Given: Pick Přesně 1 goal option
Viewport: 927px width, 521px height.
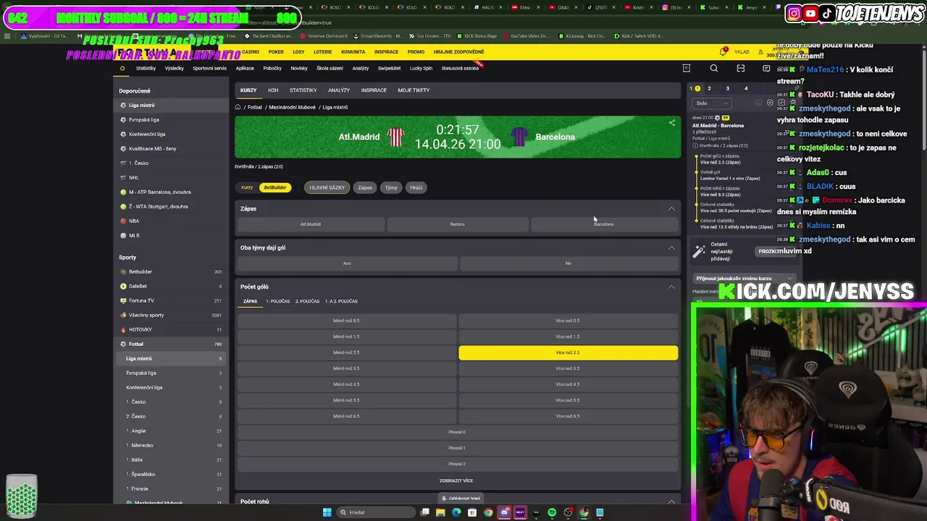Looking at the screenshot, I should [x=457, y=448].
